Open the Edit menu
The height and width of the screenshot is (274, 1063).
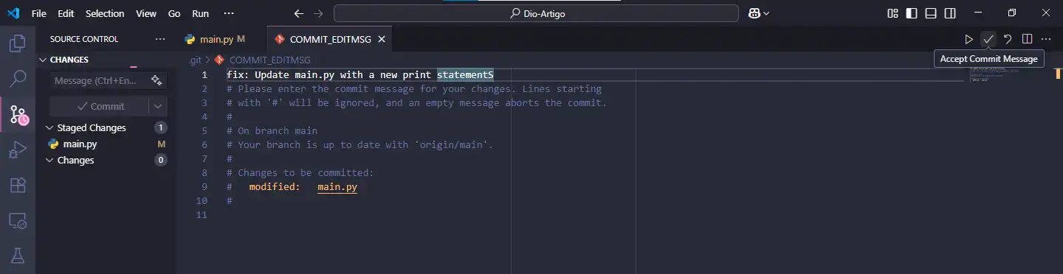click(66, 13)
